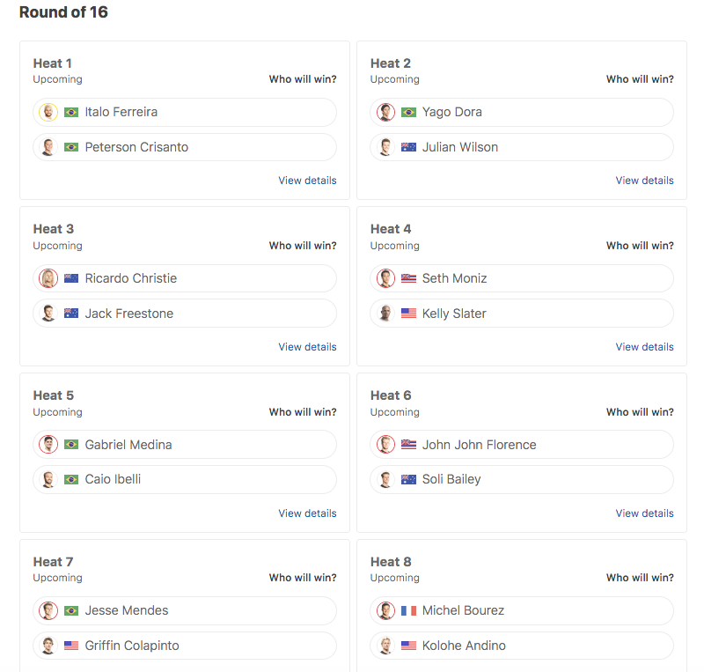The width and height of the screenshot is (704, 672).
Task: Click the Brazil flag beside Yago Dora
Action: [x=408, y=112]
